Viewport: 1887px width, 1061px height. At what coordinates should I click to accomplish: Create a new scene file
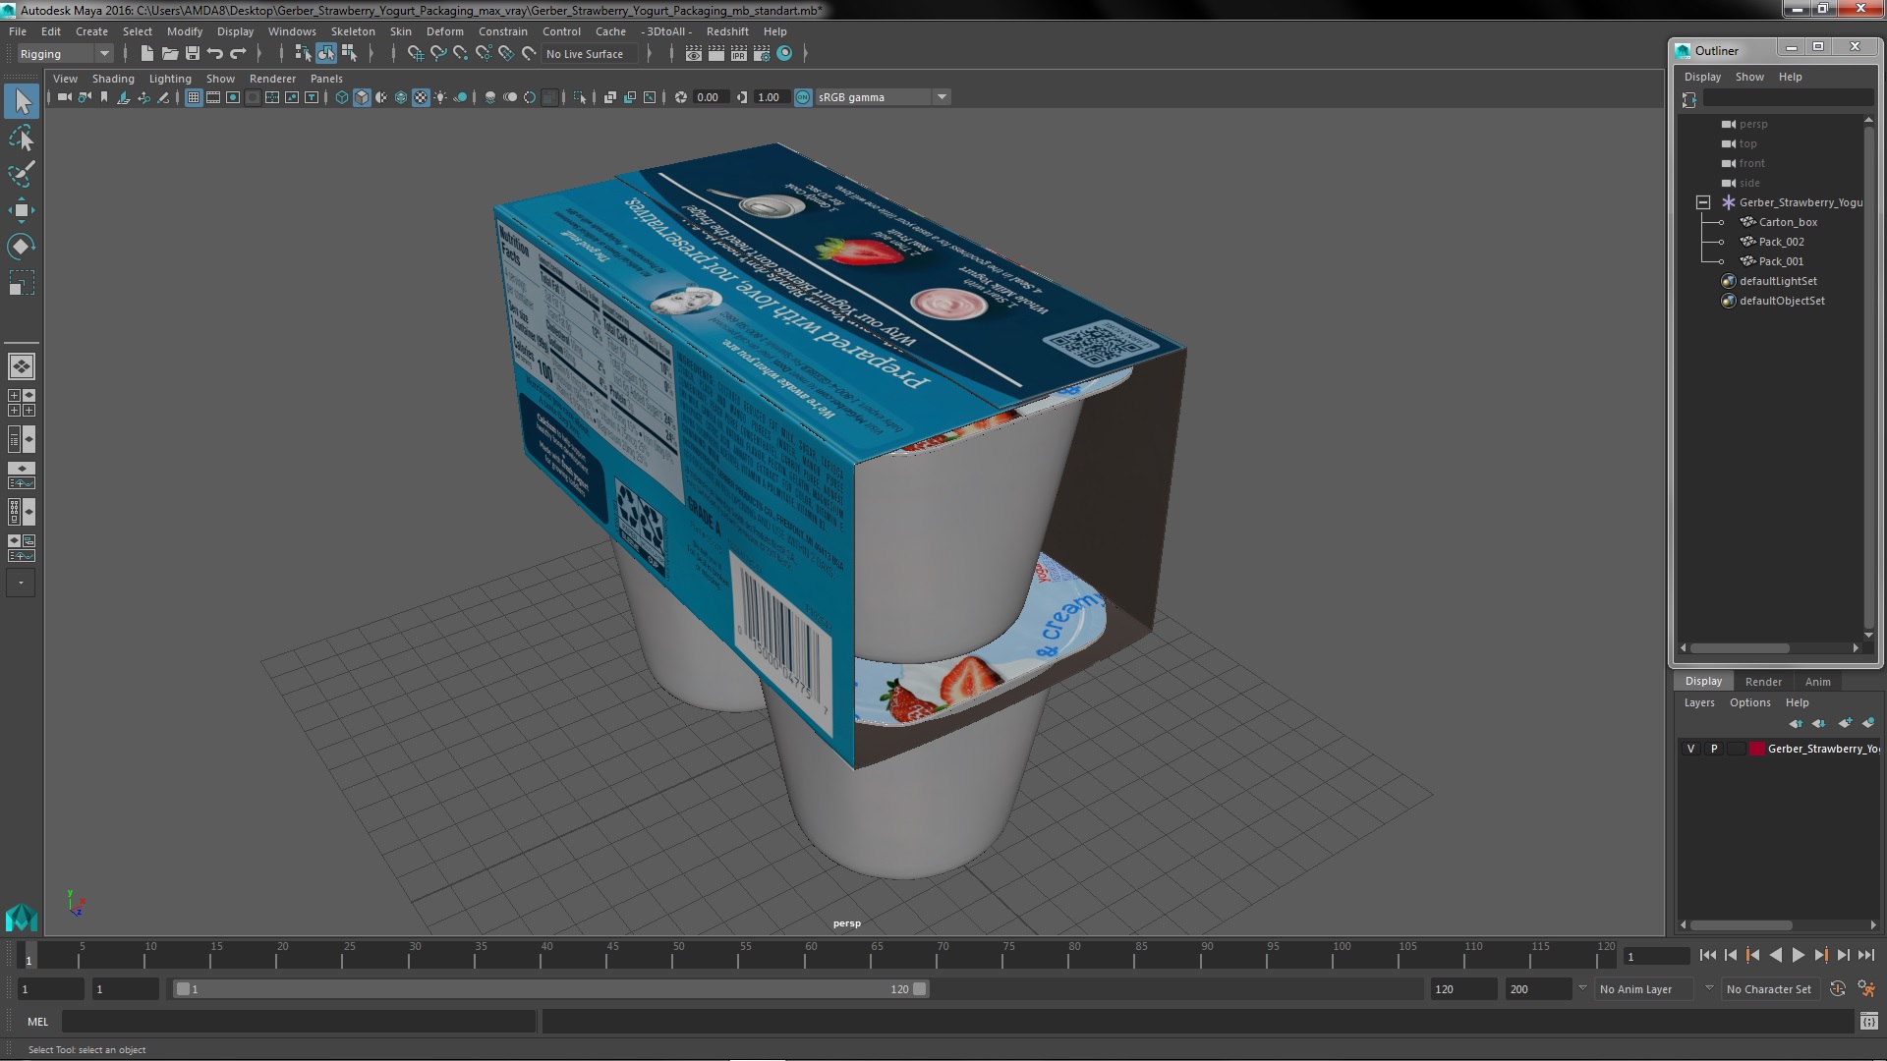[x=146, y=54]
